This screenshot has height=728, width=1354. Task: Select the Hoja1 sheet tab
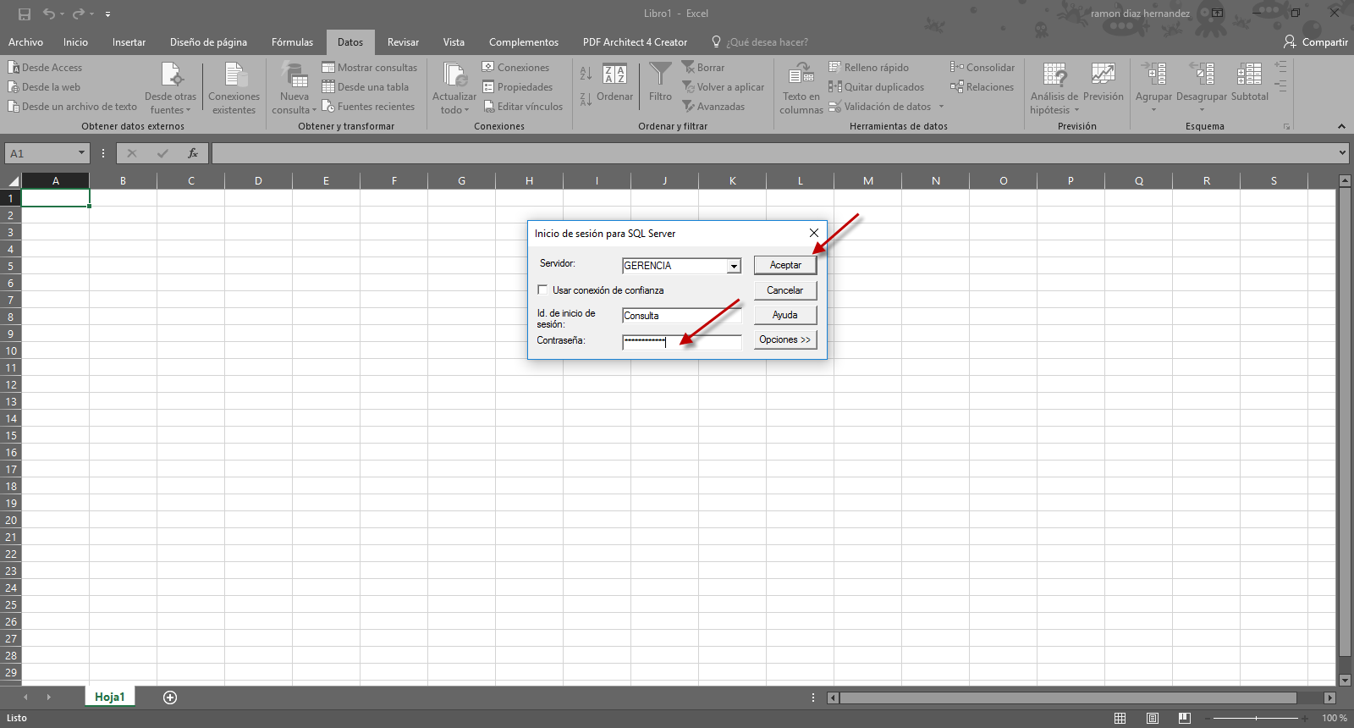pyautogui.click(x=109, y=697)
